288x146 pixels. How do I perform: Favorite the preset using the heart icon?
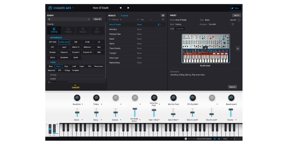coord(233,24)
